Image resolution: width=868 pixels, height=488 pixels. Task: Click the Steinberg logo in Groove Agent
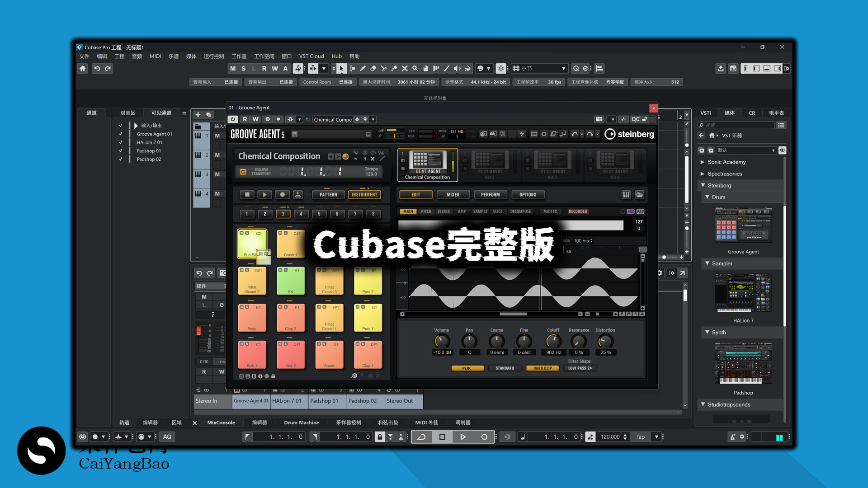[x=629, y=134]
